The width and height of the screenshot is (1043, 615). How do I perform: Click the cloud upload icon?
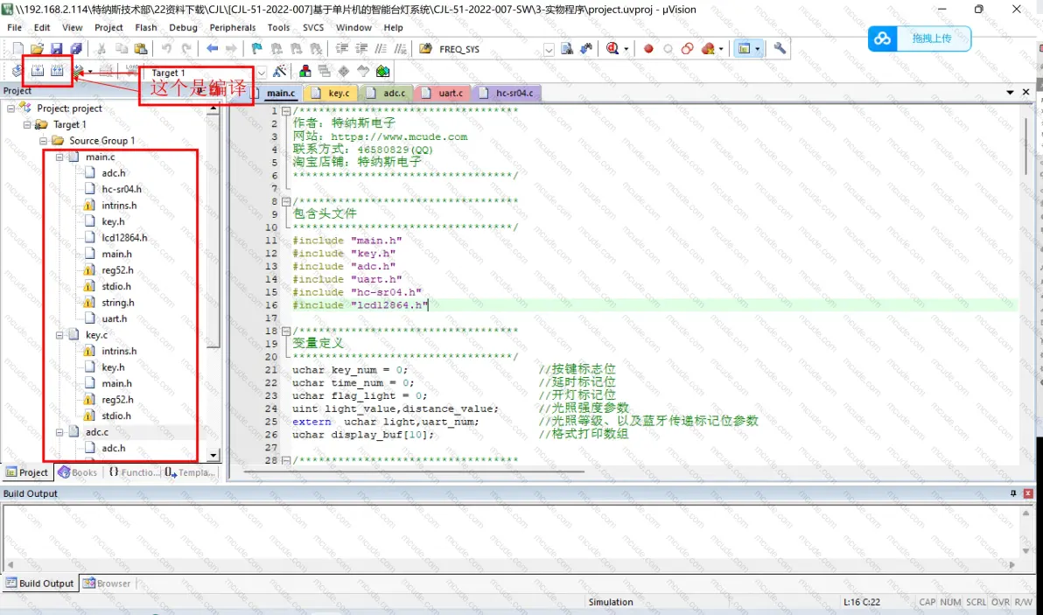tap(883, 38)
